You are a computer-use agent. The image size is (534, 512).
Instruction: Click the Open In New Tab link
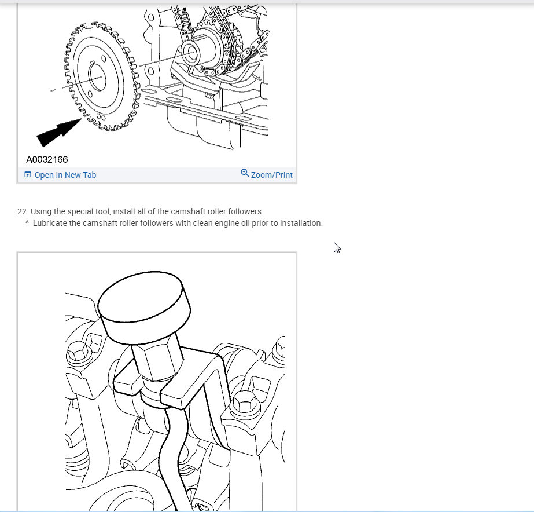click(x=60, y=175)
